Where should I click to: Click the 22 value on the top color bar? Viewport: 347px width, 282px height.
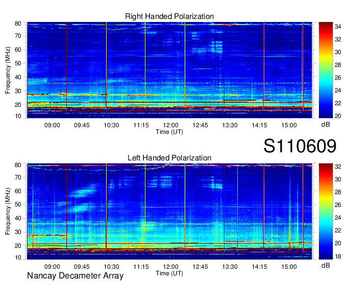[338, 104]
